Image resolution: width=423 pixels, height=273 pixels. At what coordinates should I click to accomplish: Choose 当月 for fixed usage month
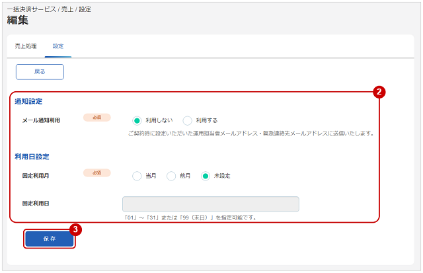(x=137, y=176)
